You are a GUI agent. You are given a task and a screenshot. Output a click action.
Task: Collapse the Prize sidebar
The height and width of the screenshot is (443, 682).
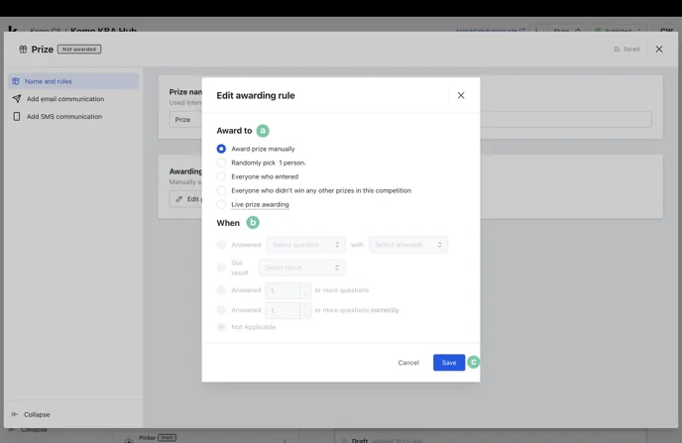coord(31,414)
